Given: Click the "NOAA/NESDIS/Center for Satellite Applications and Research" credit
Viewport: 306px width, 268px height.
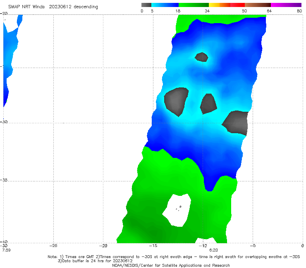Looking at the screenshot, I should pos(171,266).
